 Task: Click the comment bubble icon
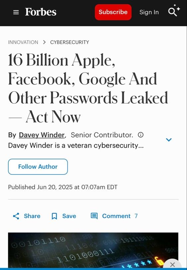click(x=94, y=216)
